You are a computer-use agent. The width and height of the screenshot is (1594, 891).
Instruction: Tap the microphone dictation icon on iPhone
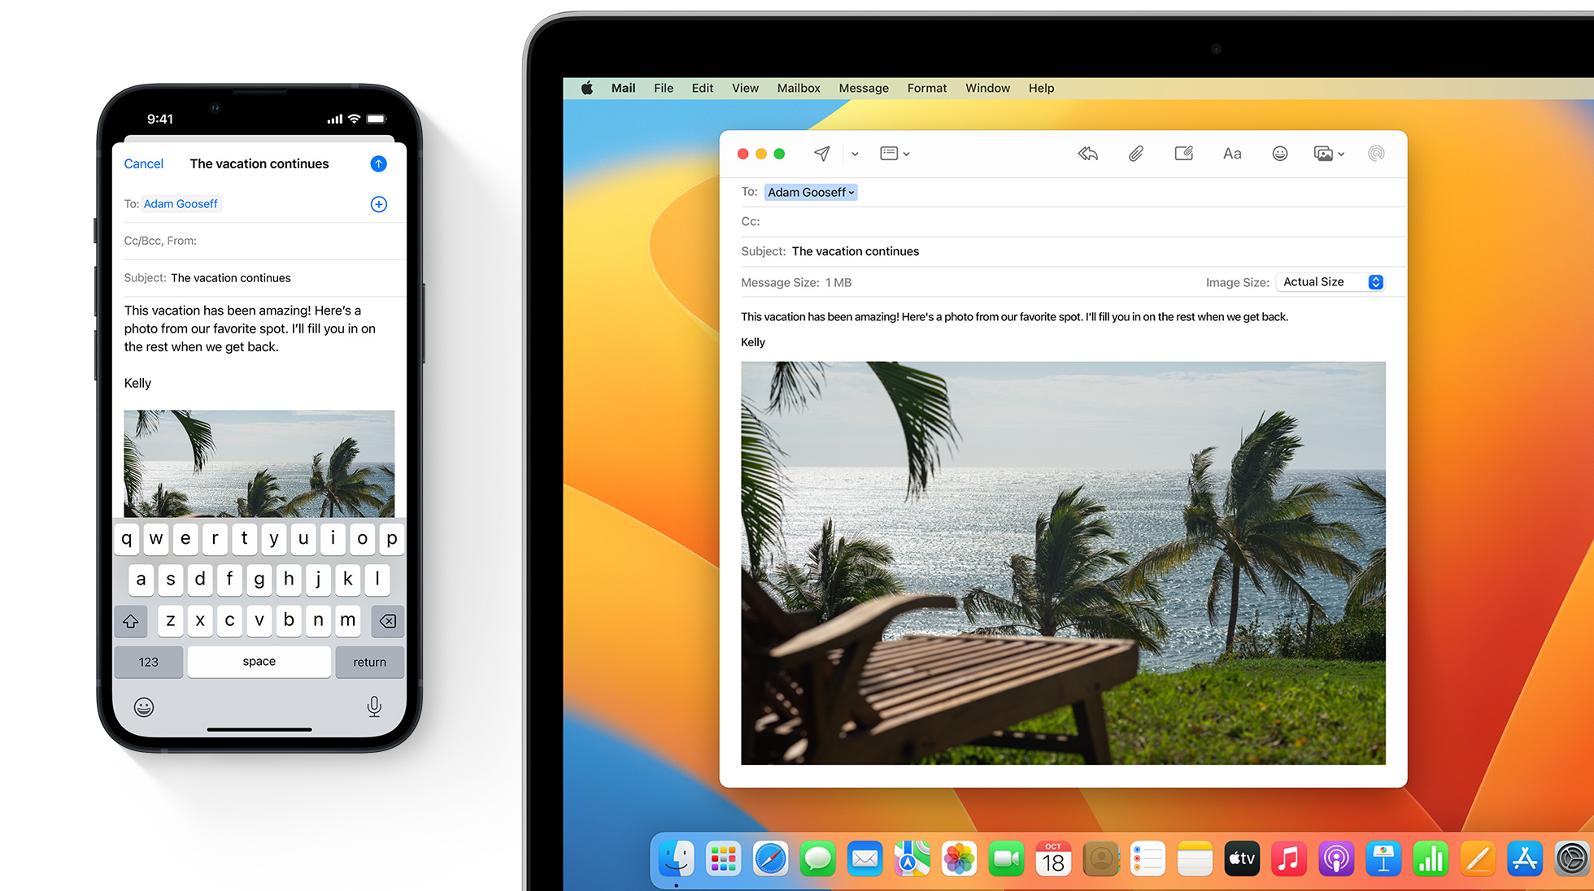(x=374, y=706)
